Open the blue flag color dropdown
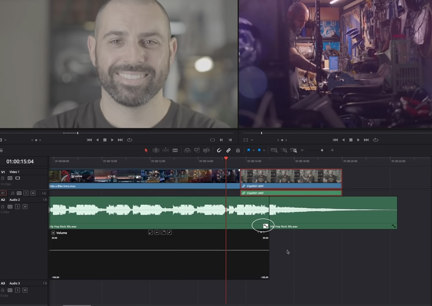This screenshot has width=432, height=306. click(253, 150)
